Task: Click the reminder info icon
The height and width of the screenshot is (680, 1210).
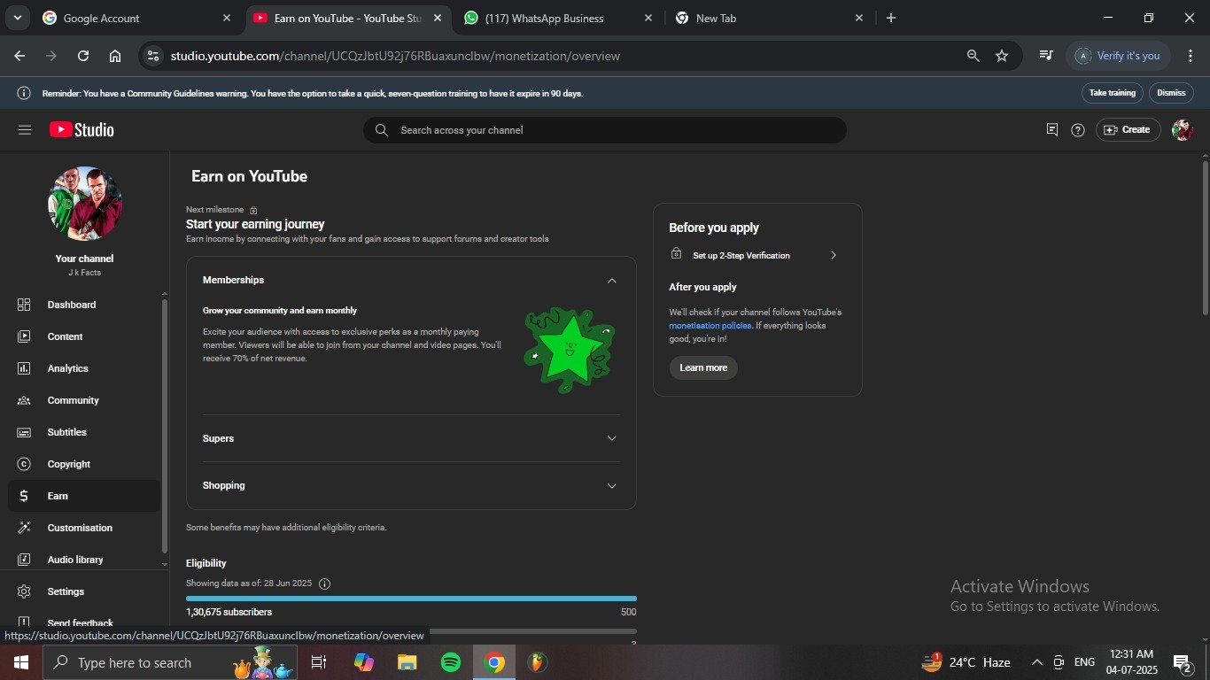Action: (24, 93)
